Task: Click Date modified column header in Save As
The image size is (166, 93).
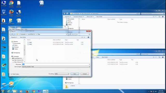Action: 57,40
